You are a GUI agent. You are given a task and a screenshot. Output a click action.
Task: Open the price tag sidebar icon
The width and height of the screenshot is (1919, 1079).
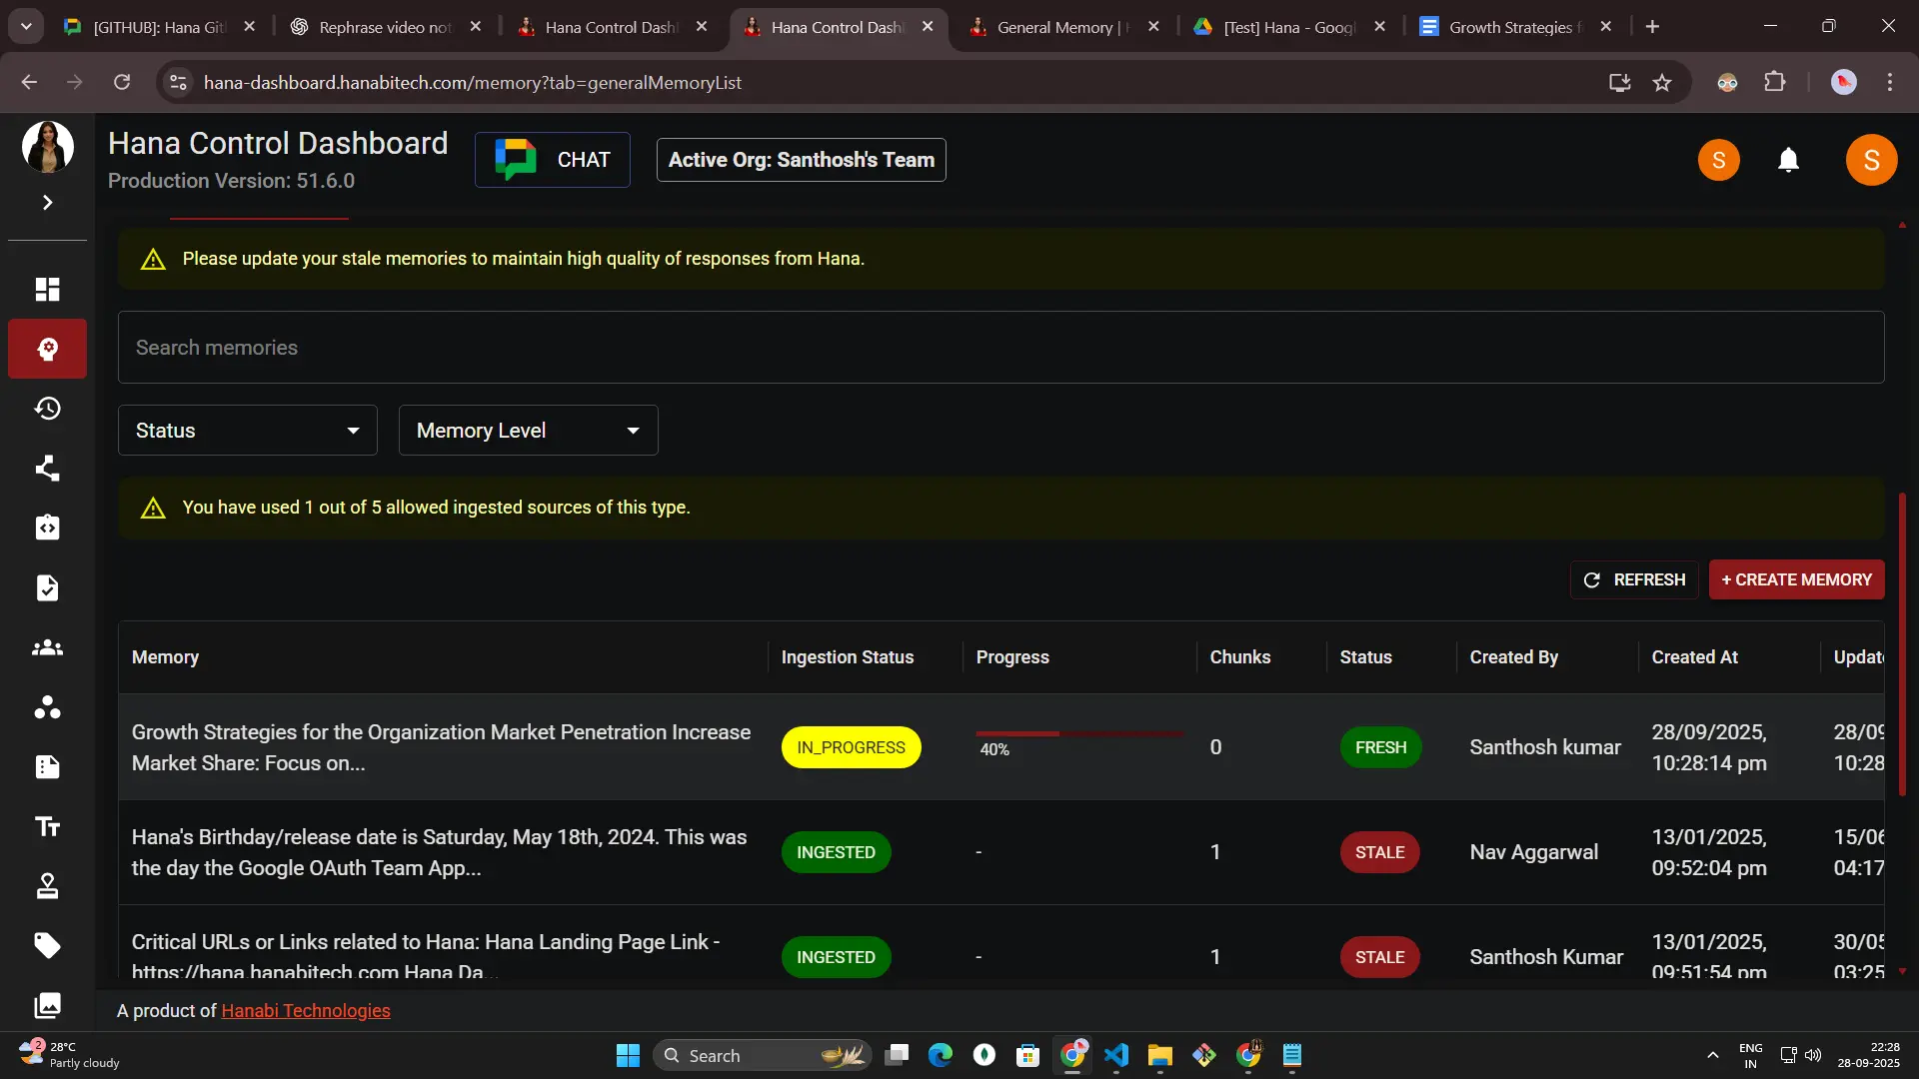[47, 945]
